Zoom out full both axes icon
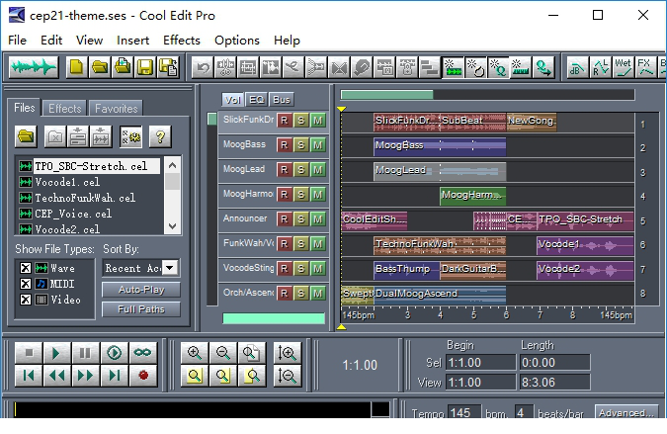667x434 pixels. (x=252, y=353)
